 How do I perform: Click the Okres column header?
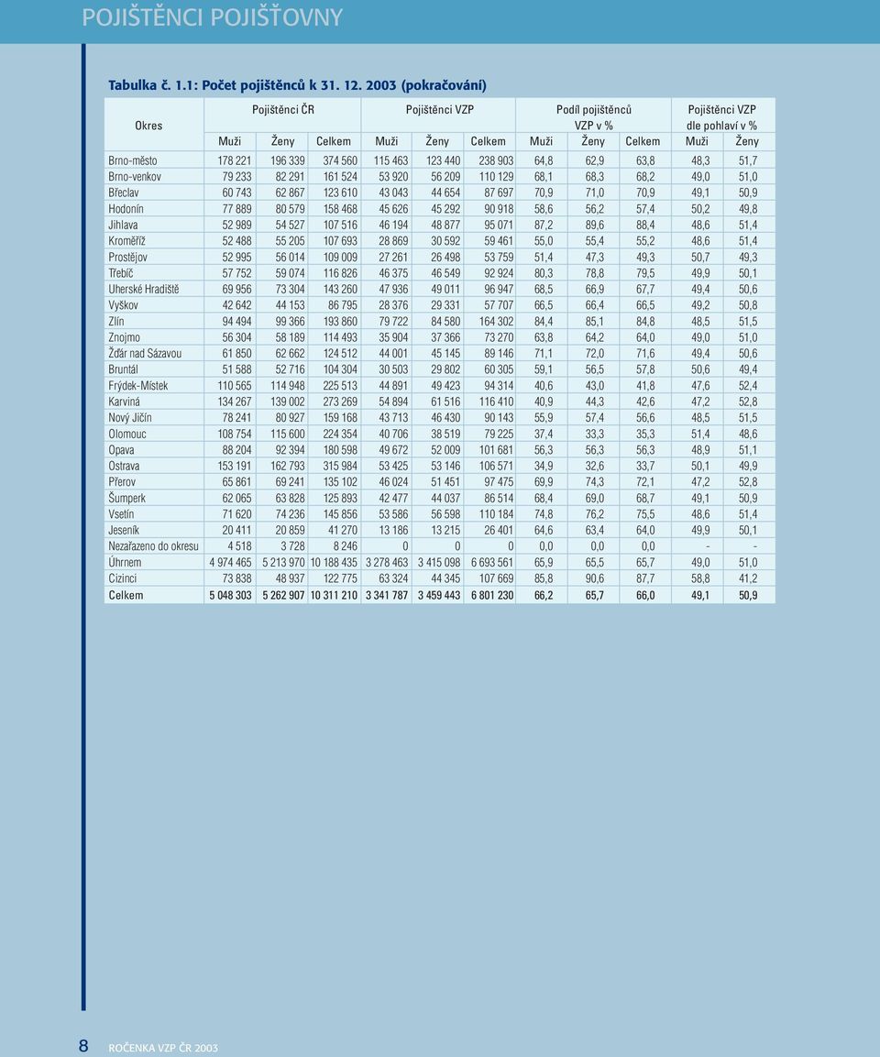pos(148,126)
